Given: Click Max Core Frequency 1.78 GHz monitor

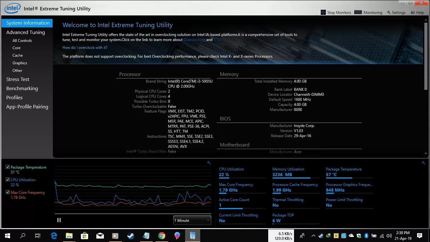Looking at the screenshot, I should [242, 187].
